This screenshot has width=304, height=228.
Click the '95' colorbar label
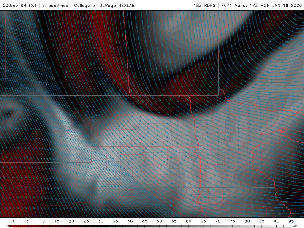click(291, 221)
